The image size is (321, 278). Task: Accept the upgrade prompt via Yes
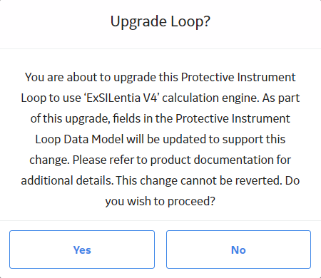pos(82,249)
